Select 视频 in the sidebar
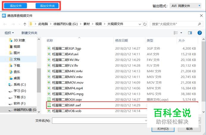 pos(15,47)
